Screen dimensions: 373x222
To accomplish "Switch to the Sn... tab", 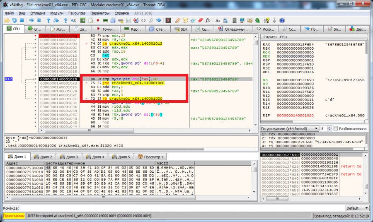I will 334,29.
